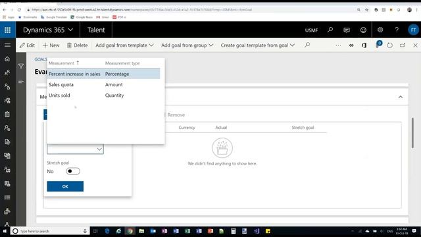Open page in new window icon

pyautogui.click(x=403, y=45)
